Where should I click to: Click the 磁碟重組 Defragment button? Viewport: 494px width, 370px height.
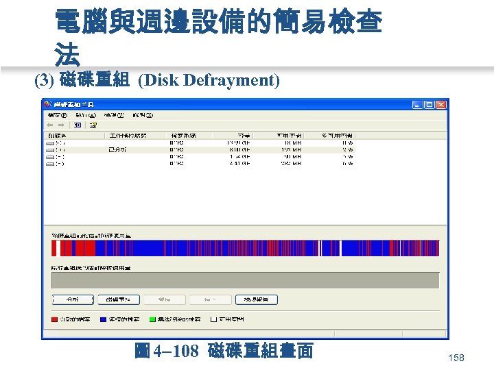(x=119, y=299)
